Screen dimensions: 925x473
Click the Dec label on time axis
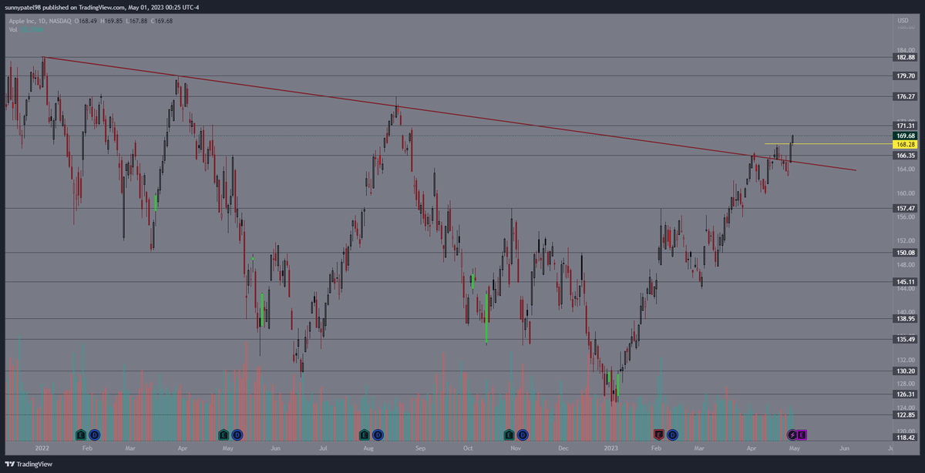[563, 448]
